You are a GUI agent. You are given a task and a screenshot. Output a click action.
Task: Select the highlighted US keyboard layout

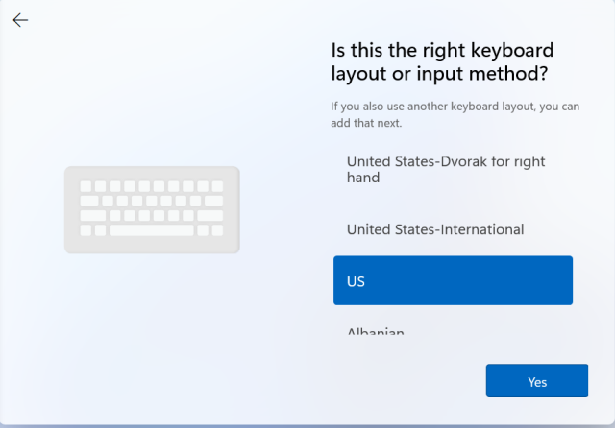pos(453,280)
